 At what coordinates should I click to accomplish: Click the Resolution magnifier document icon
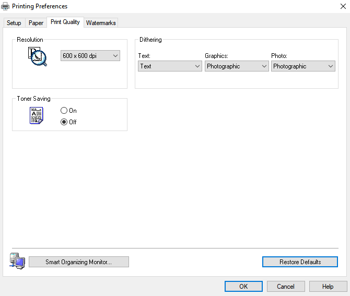37,56
